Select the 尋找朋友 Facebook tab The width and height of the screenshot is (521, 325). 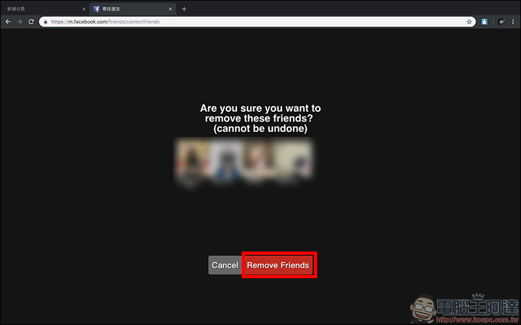[133, 9]
